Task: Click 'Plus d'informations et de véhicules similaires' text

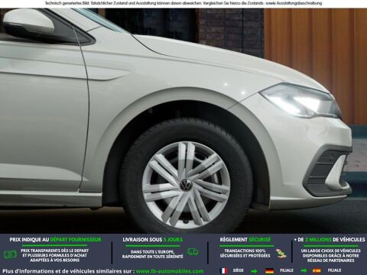Action: pos(68,271)
